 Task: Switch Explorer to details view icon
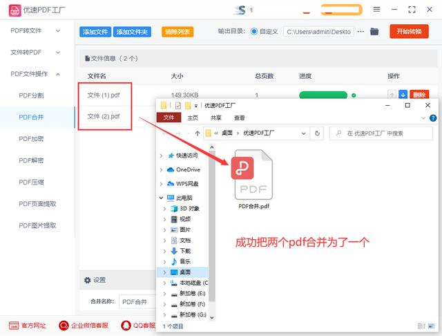(421, 326)
